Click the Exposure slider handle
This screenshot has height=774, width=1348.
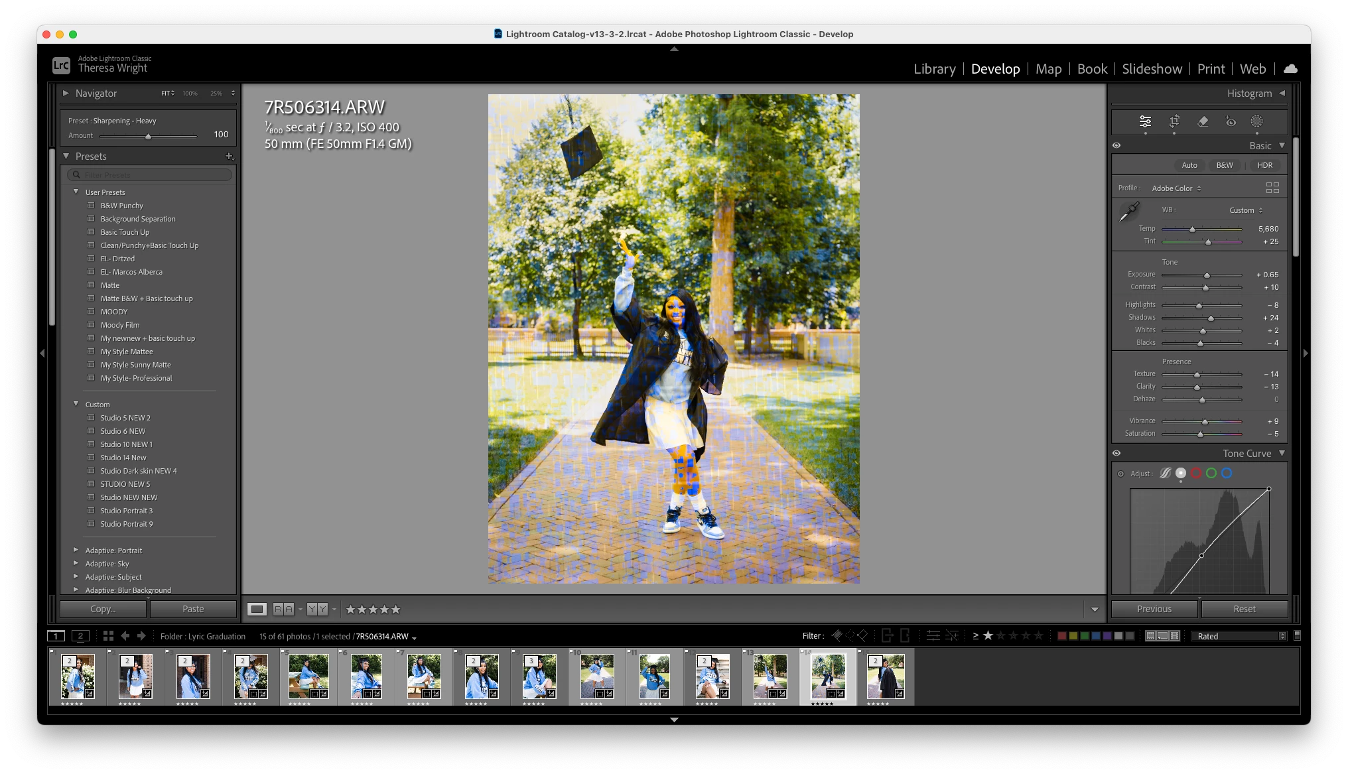click(1207, 275)
